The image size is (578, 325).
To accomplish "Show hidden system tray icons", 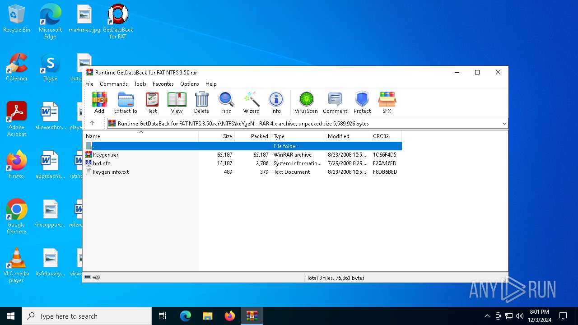I will point(487,316).
